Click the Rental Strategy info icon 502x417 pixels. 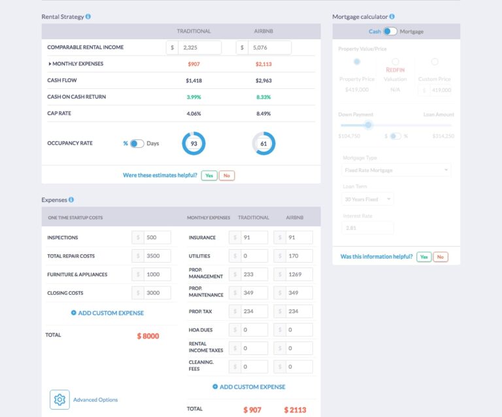(88, 16)
